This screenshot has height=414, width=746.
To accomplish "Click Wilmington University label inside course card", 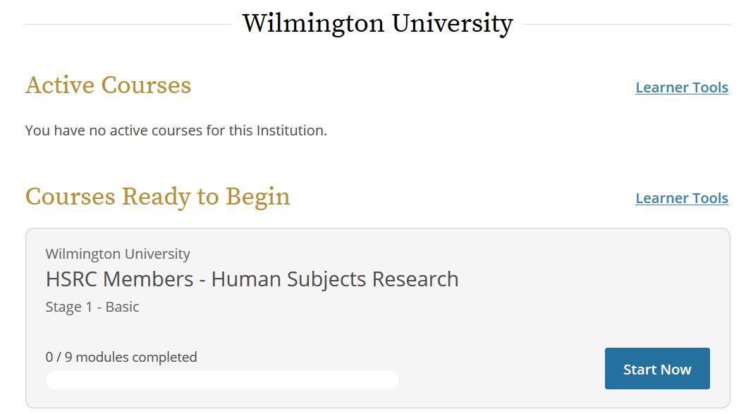I will pyautogui.click(x=118, y=254).
